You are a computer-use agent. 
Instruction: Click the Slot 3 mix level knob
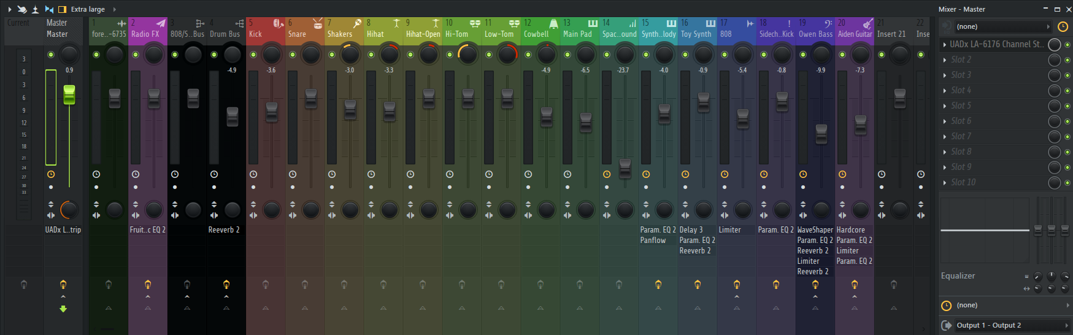click(x=1055, y=75)
